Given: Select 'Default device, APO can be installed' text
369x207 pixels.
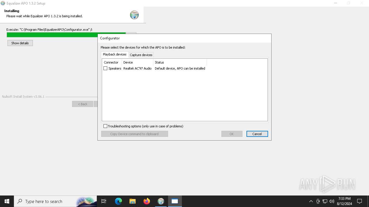Looking at the screenshot, I should [180, 68].
